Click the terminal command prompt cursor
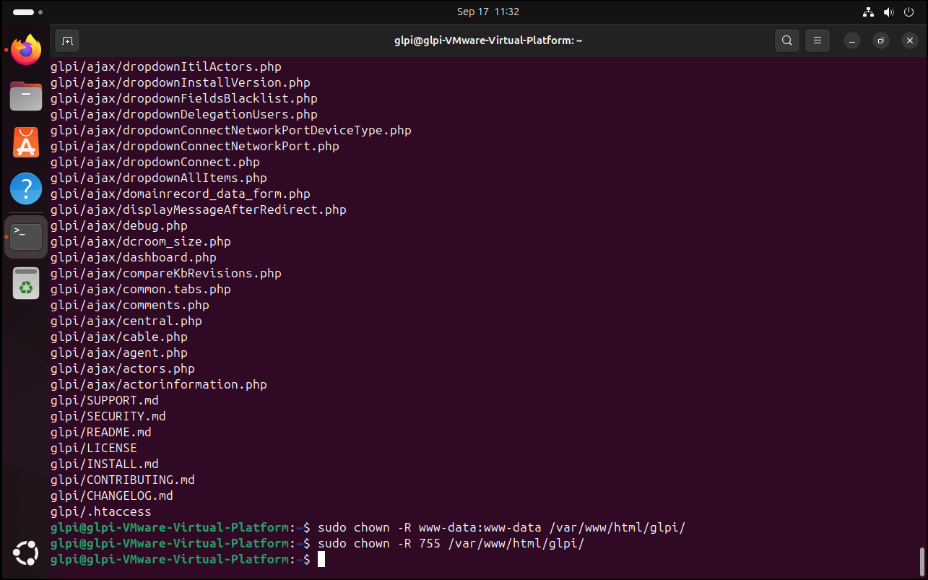This screenshot has width=928, height=580. click(321, 559)
